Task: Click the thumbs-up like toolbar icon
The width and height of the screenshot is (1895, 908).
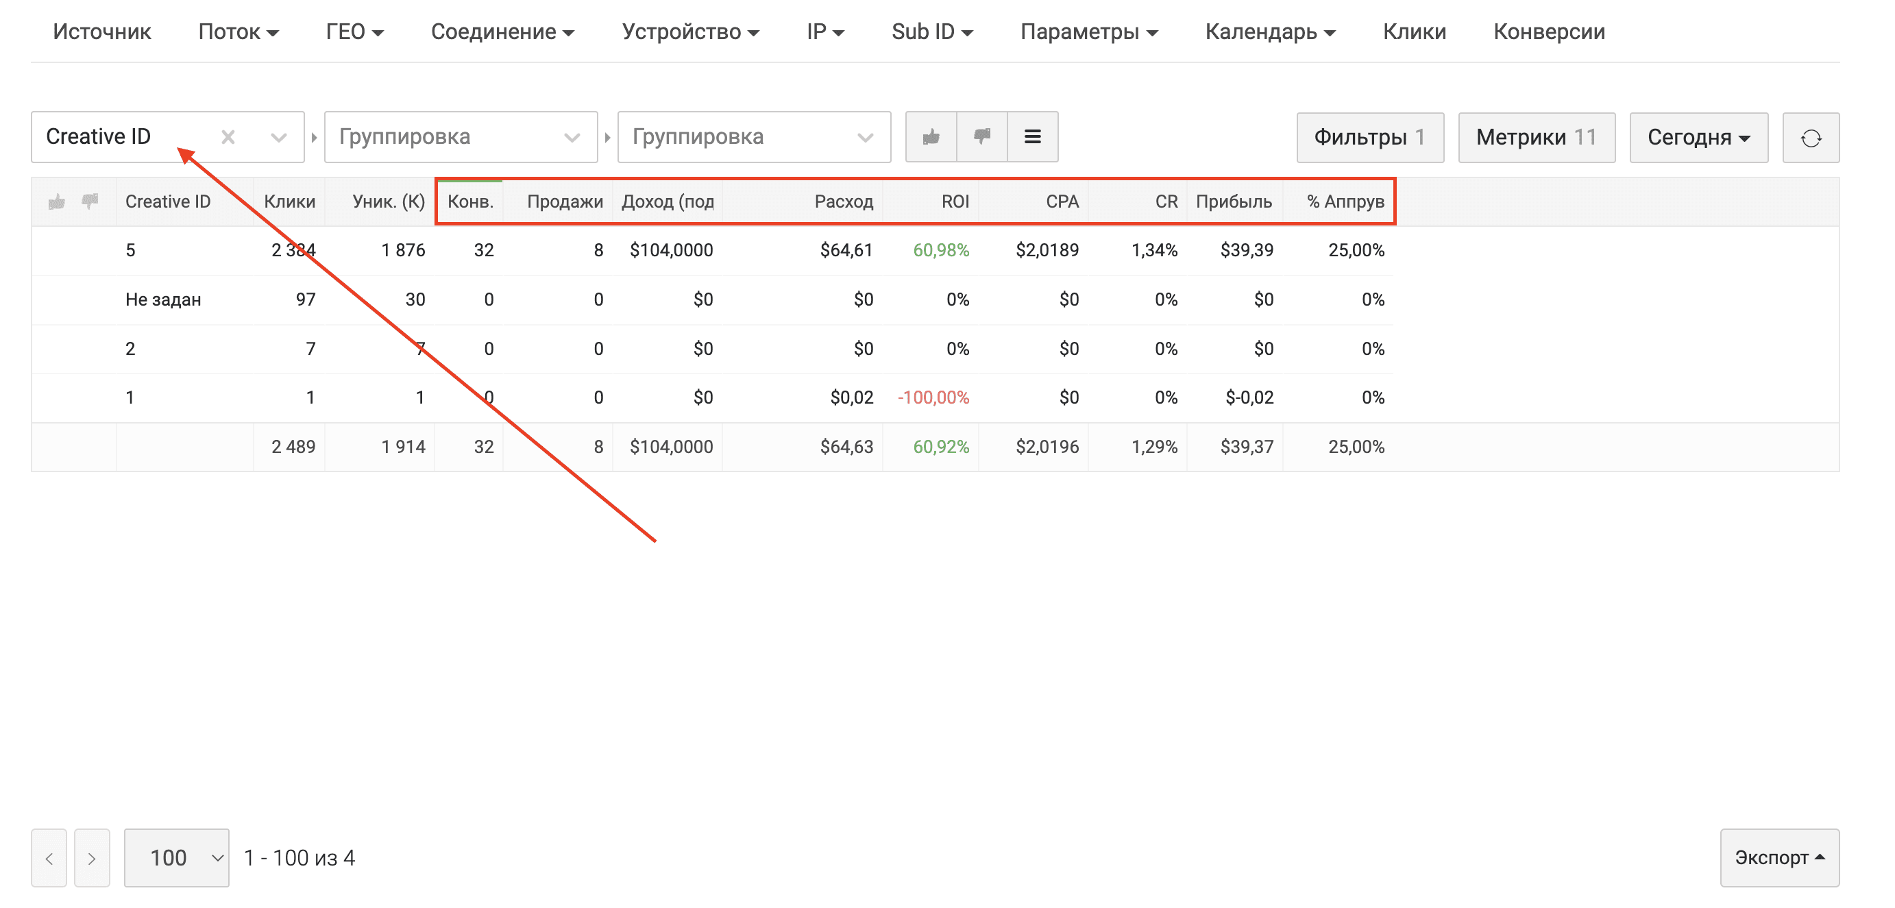Action: (x=931, y=137)
